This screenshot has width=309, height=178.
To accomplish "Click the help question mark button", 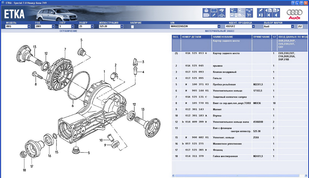I will (293, 3).
